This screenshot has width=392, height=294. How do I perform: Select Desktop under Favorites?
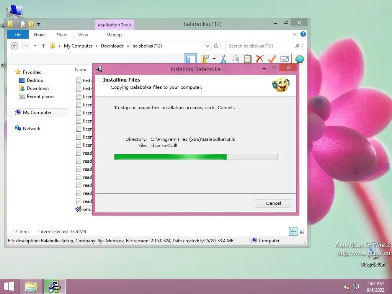tap(31, 80)
